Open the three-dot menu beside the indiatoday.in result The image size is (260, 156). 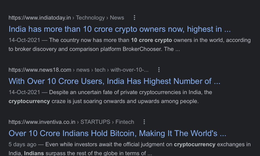click(x=134, y=18)
